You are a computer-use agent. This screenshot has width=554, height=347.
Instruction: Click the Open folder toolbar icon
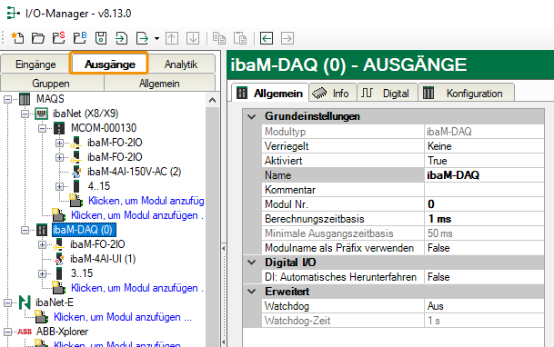(38, 38)
